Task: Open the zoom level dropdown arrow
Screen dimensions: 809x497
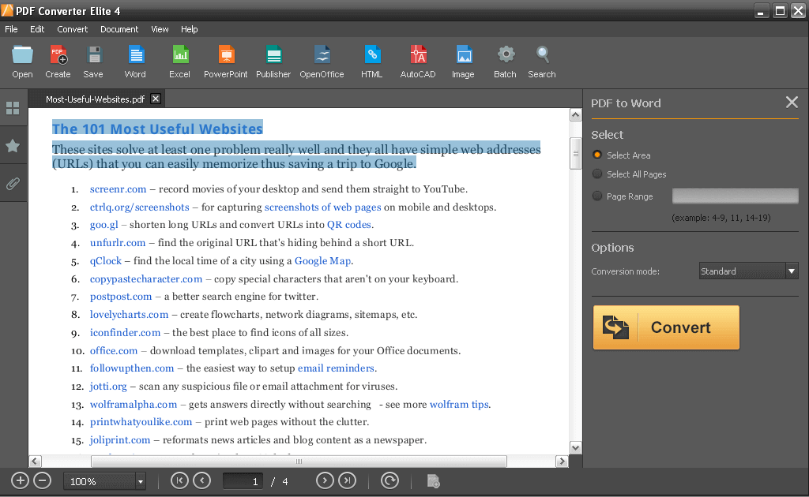Action: [141, 481]
